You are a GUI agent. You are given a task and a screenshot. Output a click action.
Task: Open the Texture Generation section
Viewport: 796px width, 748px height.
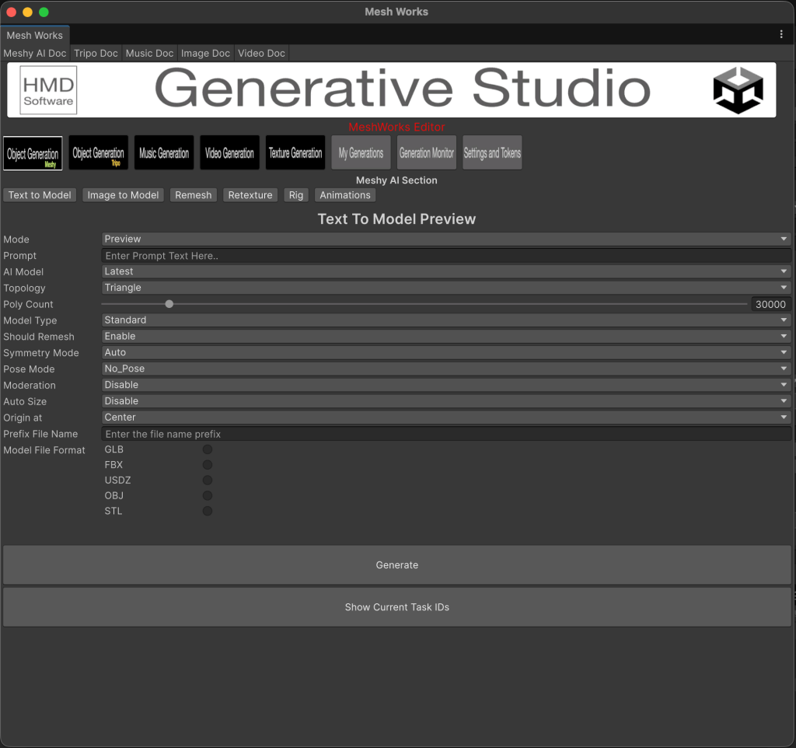click(295, 153)
